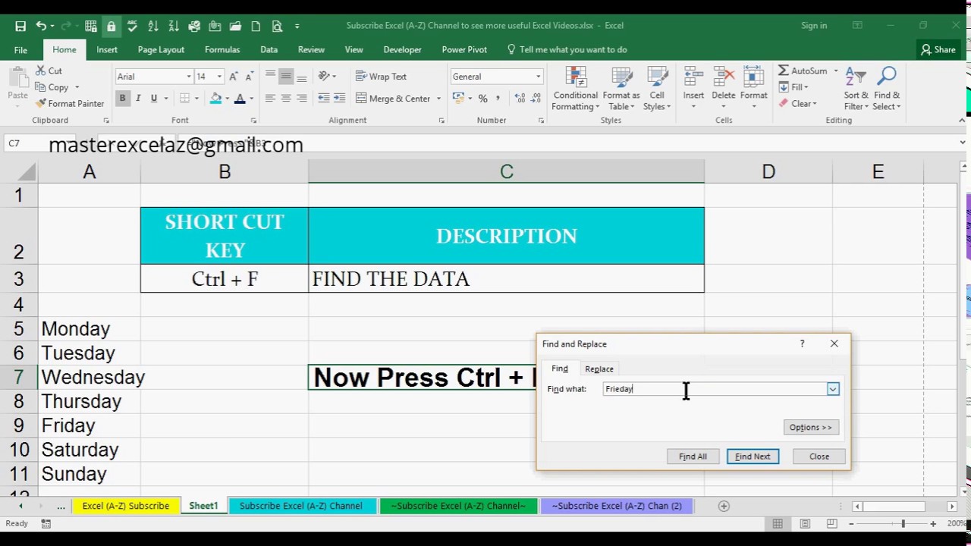Image resolution: width=971 pixels, height=546 pixels.
Task: Click the add new sheet plus button
Action: coord(724,506)
